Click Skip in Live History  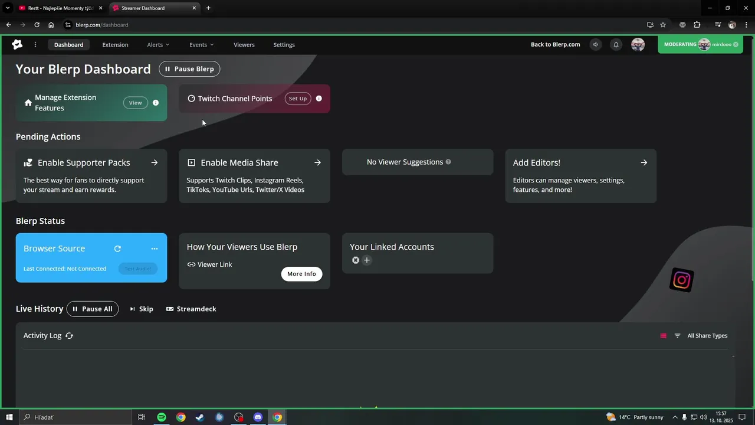(141, 309)
